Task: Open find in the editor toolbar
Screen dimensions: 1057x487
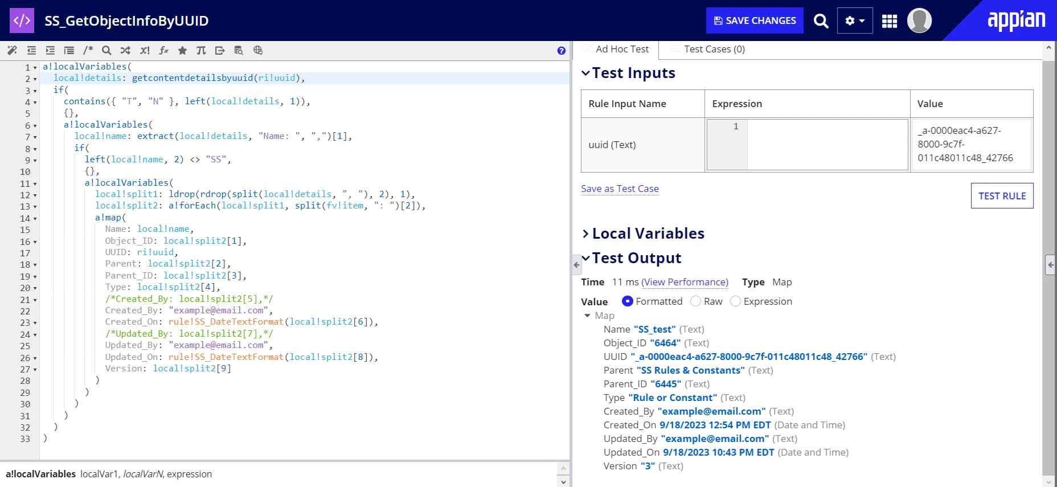Action: [x=106, y=50]
